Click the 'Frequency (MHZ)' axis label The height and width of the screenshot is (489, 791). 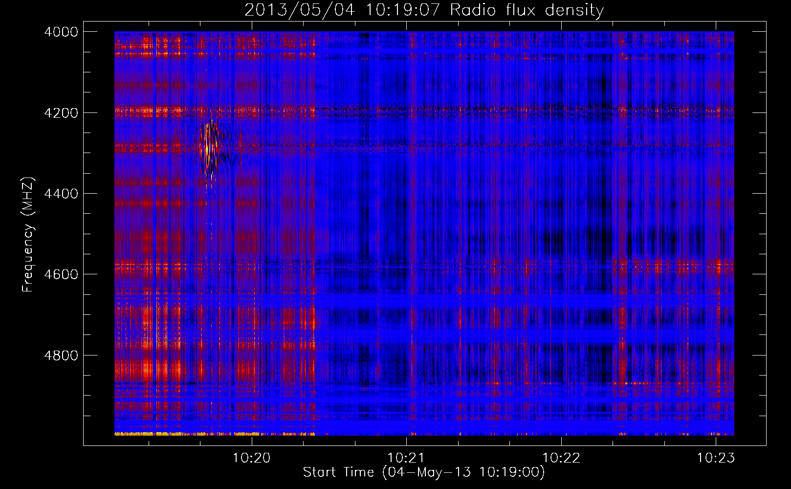click(28, 235)
